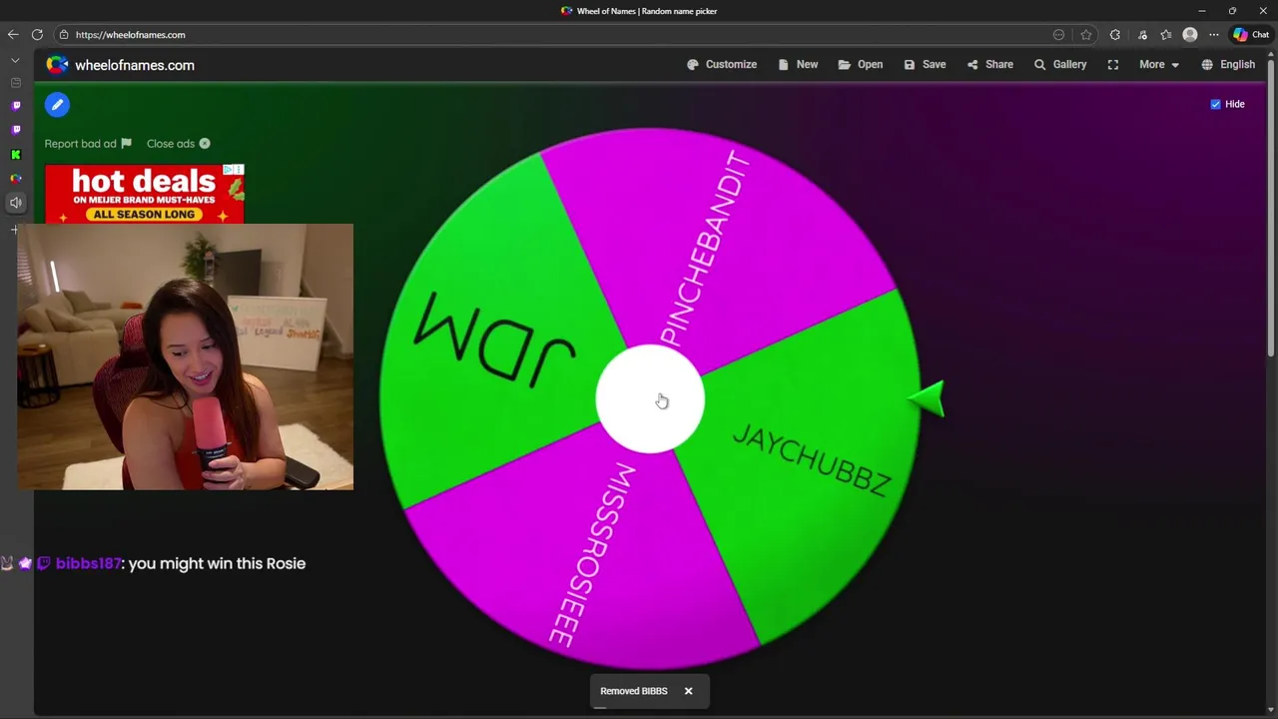
Task: Open the address bar ellipsis options
Action: point(1058,35)
